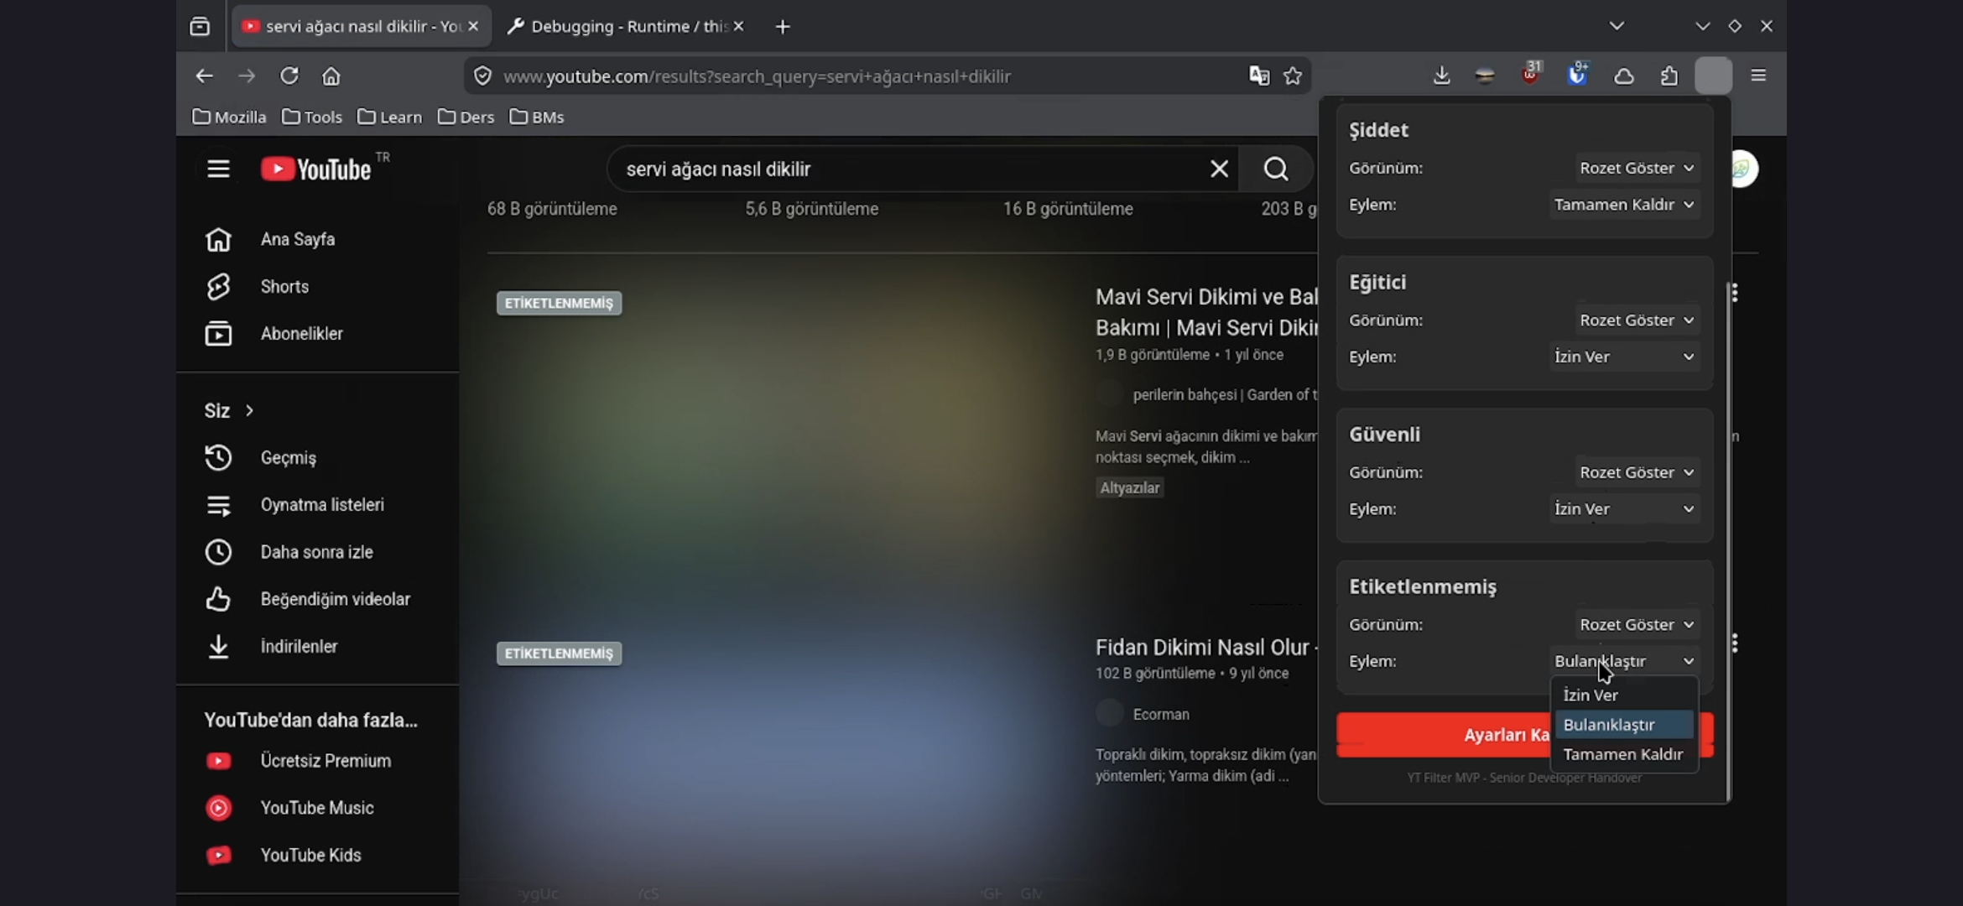Open Oynatma listeleri playlists
Screen dimensions: 1963x906
[x=317, y=504]
